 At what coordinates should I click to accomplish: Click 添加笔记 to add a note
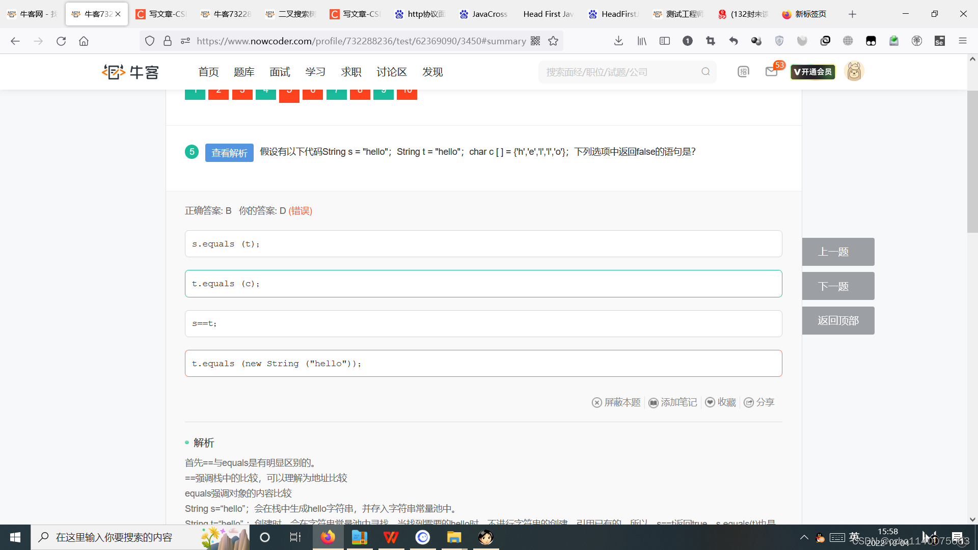tap(673, 402)
